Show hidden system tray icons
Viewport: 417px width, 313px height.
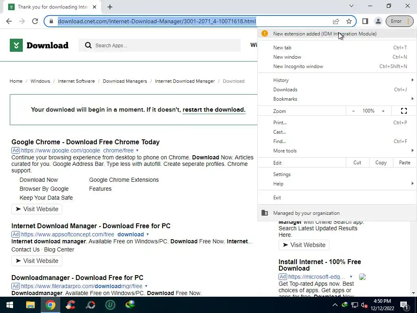click(335, 305)
